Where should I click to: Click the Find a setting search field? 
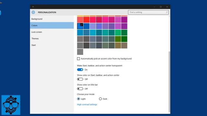[148, 12]
